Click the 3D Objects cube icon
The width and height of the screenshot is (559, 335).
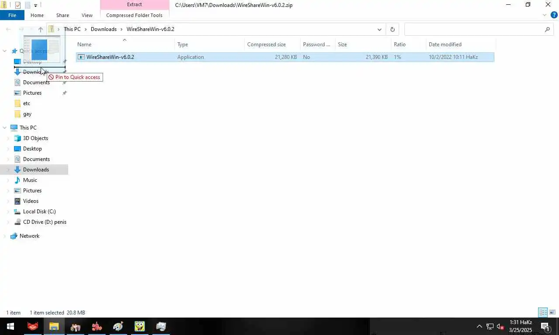17,138
